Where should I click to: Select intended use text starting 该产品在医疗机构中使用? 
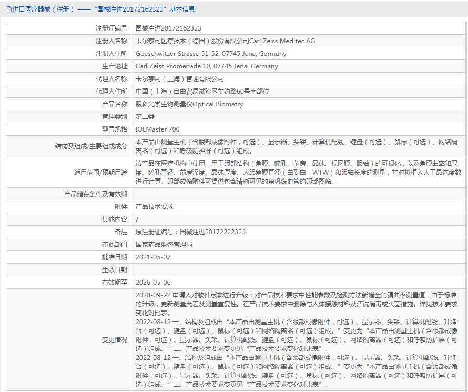(x=299, y=173)
